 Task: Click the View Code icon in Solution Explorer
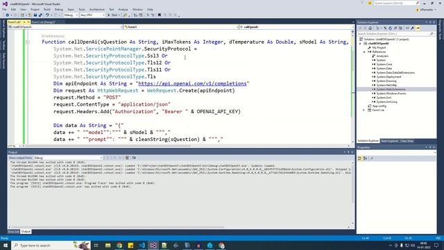point(407,28)
